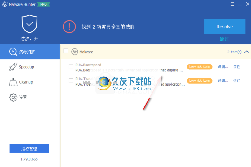Tick the PUA.Twe item checkbox
Screen dimensions: 251x167
click(x=71, y=81)
